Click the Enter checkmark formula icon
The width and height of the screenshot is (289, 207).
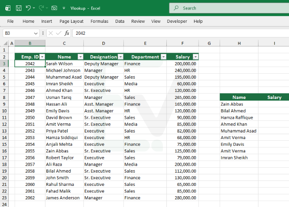click(x=59, y=33)
